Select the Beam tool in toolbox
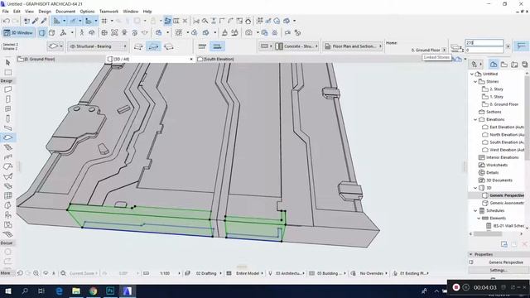Image resolution: width=530 pixels, height=298 pixels. tap(7, 128)
